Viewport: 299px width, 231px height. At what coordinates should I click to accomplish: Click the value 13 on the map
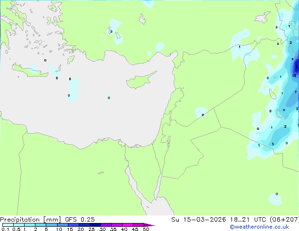[x=294, y=76]
